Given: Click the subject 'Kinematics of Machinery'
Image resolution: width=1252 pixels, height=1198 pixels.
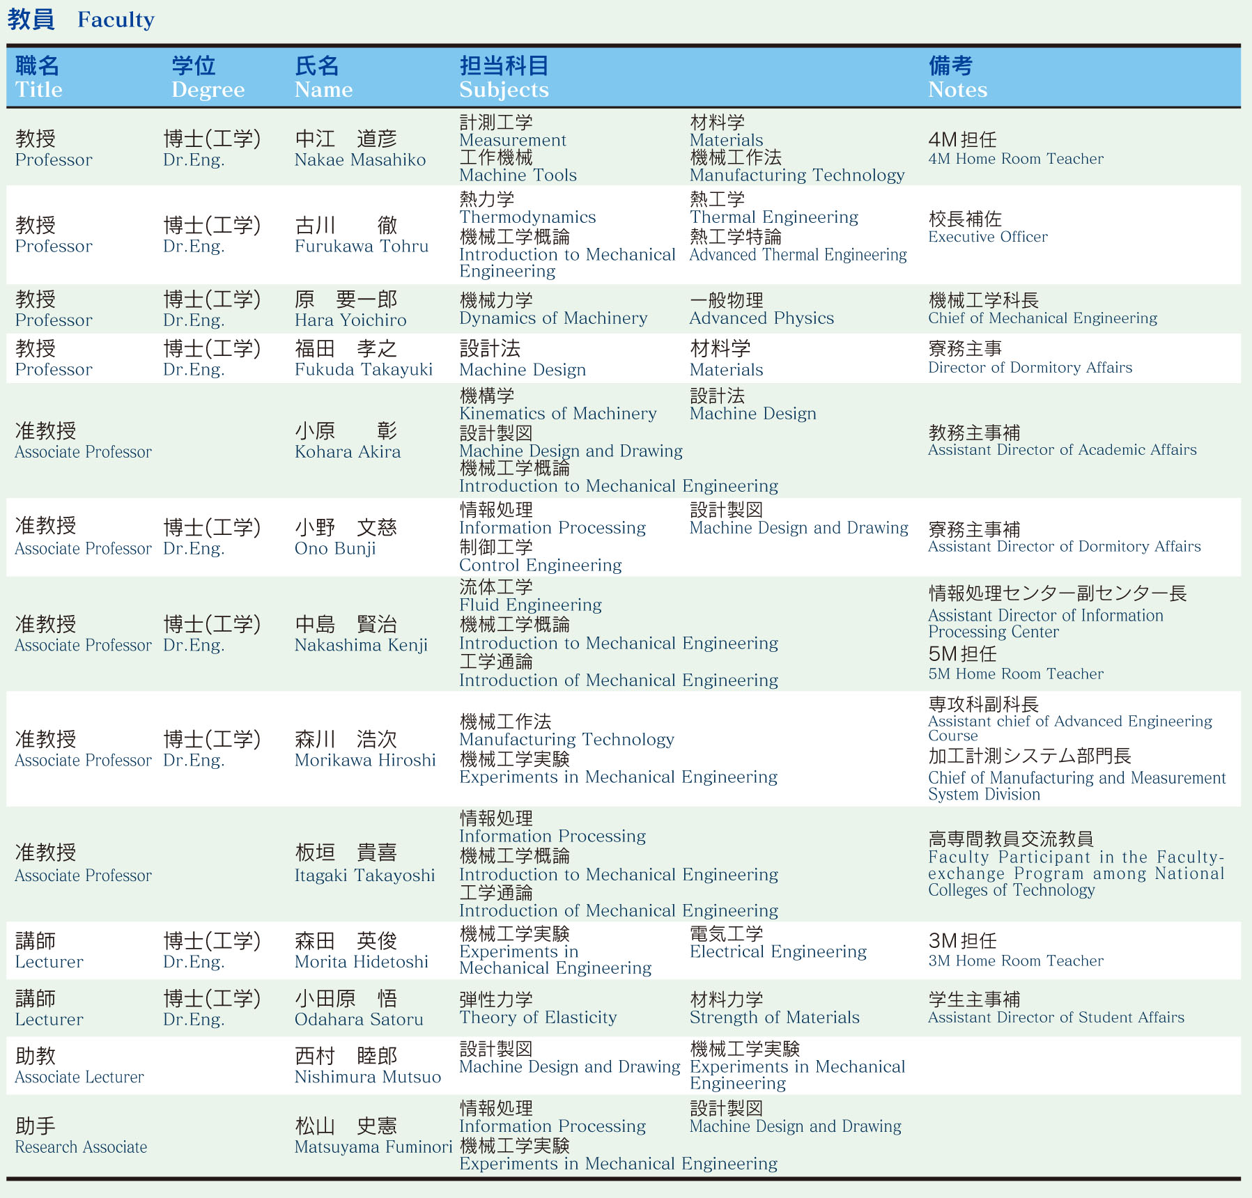Looking at the screenshot, I should coord(558,414).
